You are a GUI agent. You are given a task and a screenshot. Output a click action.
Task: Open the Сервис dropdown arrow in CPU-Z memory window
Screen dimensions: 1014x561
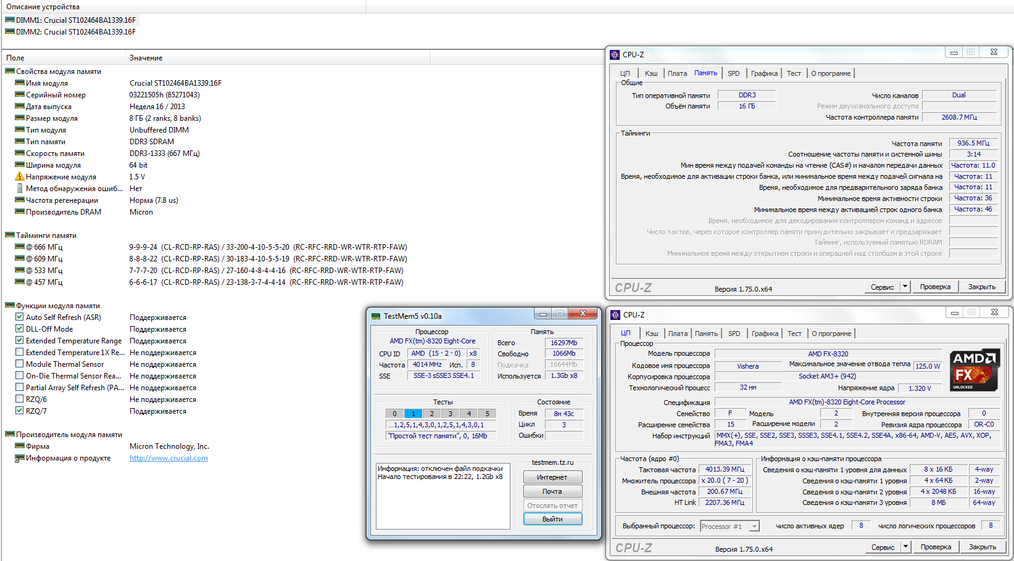pyautogui.click(x=905, y=287)
